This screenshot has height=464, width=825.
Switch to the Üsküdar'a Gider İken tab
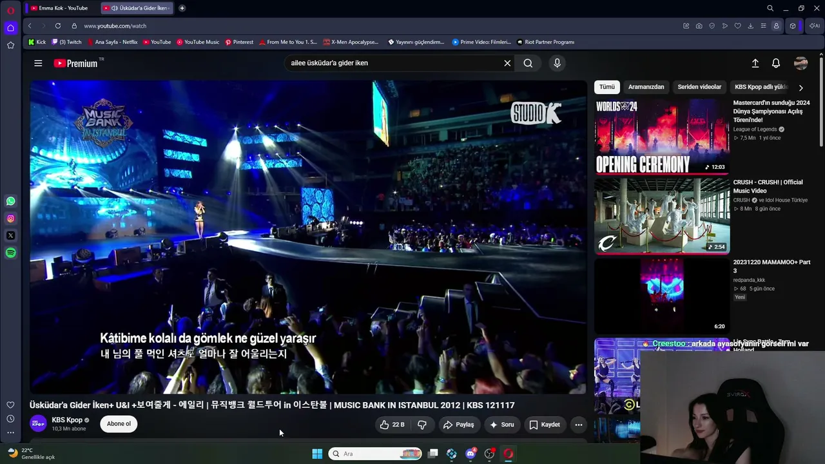tap(137, 8)
